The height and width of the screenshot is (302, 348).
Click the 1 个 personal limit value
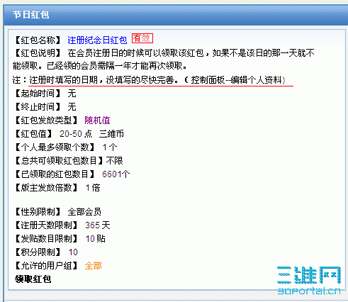point(110,147)
